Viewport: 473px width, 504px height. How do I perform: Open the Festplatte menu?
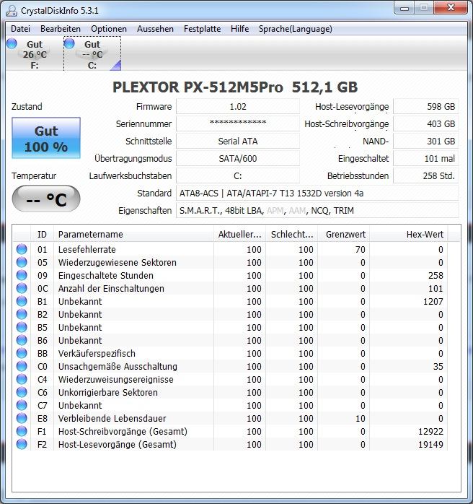coord(202,29)
